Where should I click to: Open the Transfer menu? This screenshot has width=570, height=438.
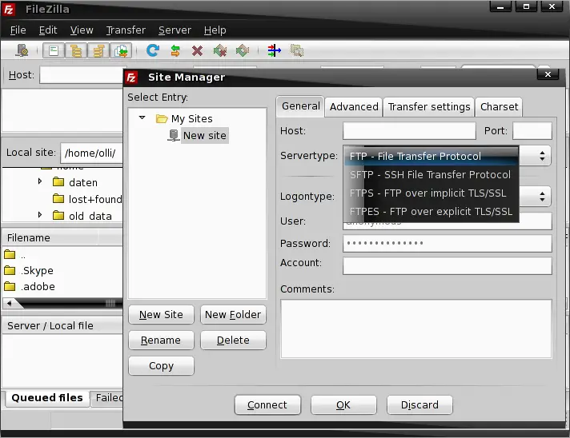coord(126,30)
